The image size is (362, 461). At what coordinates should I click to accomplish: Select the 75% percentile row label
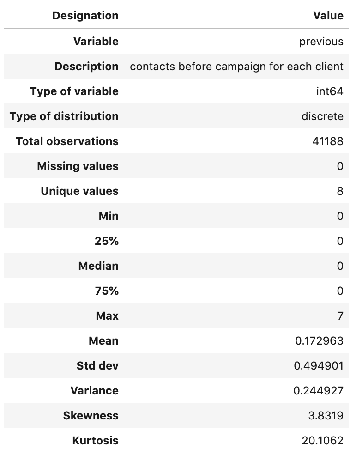pyautogui.click(x=107, y=291)
